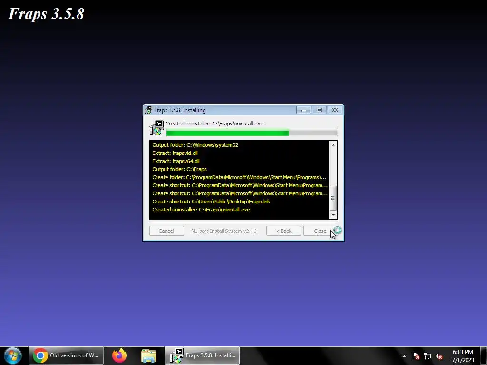The height and width of the screenshot is (365, 487).
Task: Select last log line 'Created uninstaller: C:\Fraps\uninstall.exe'
Action: coord(201,210)
